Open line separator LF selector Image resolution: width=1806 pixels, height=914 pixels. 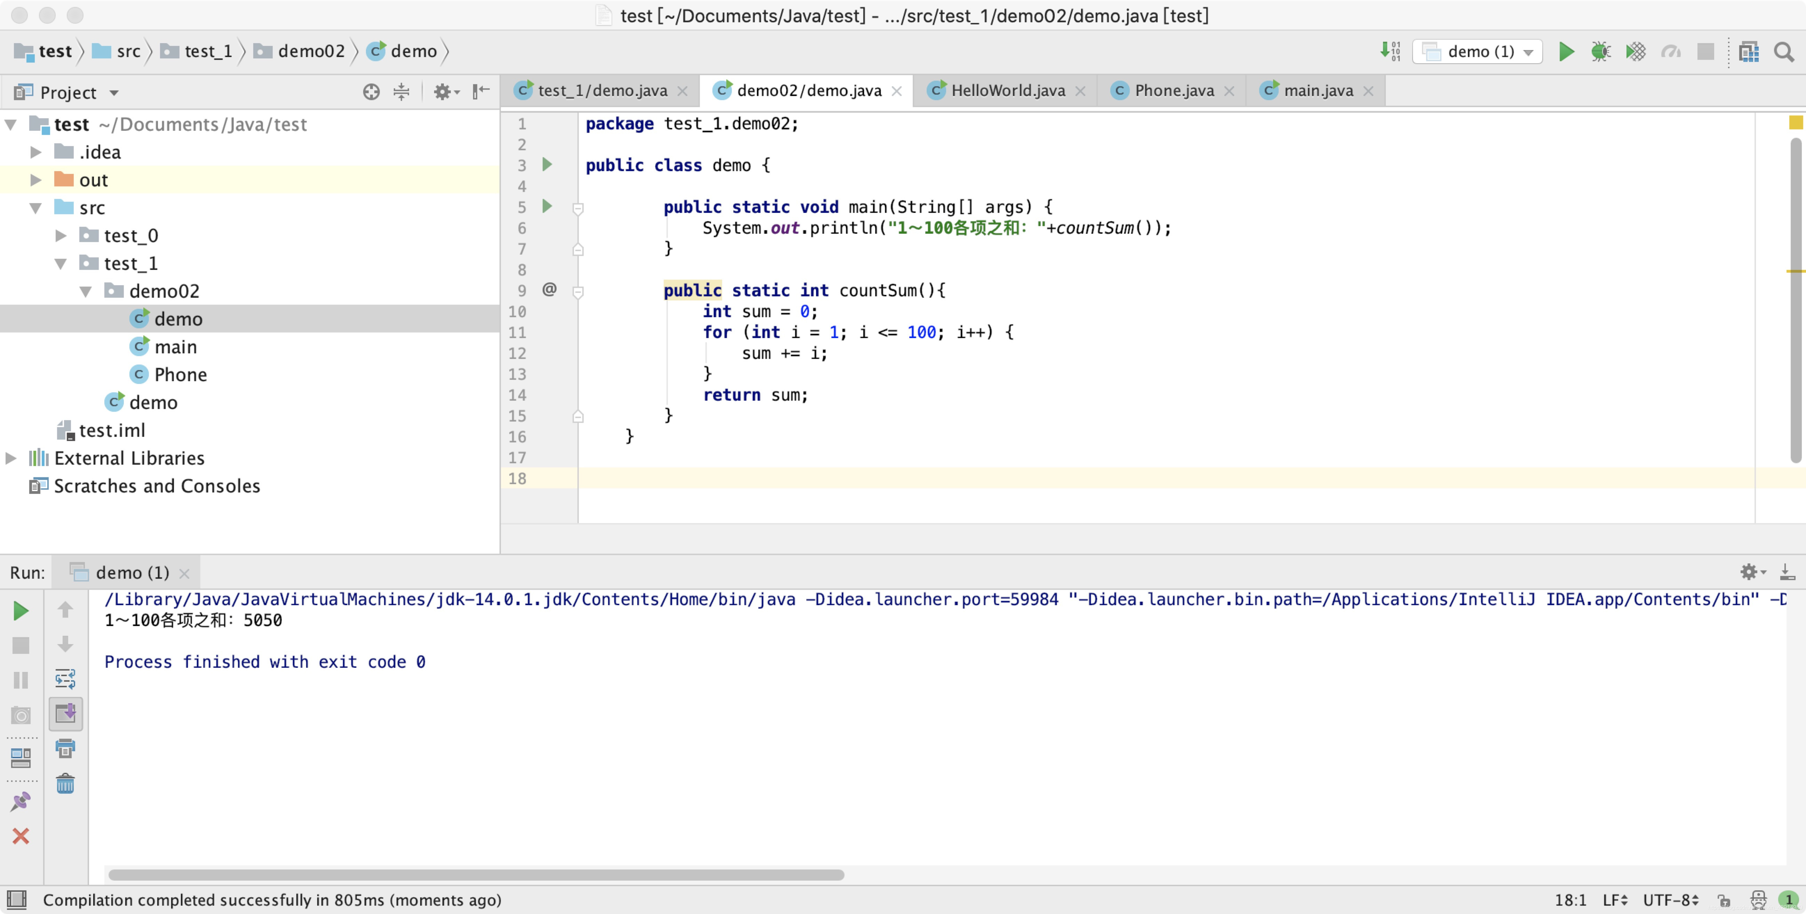click(1615, 900)
